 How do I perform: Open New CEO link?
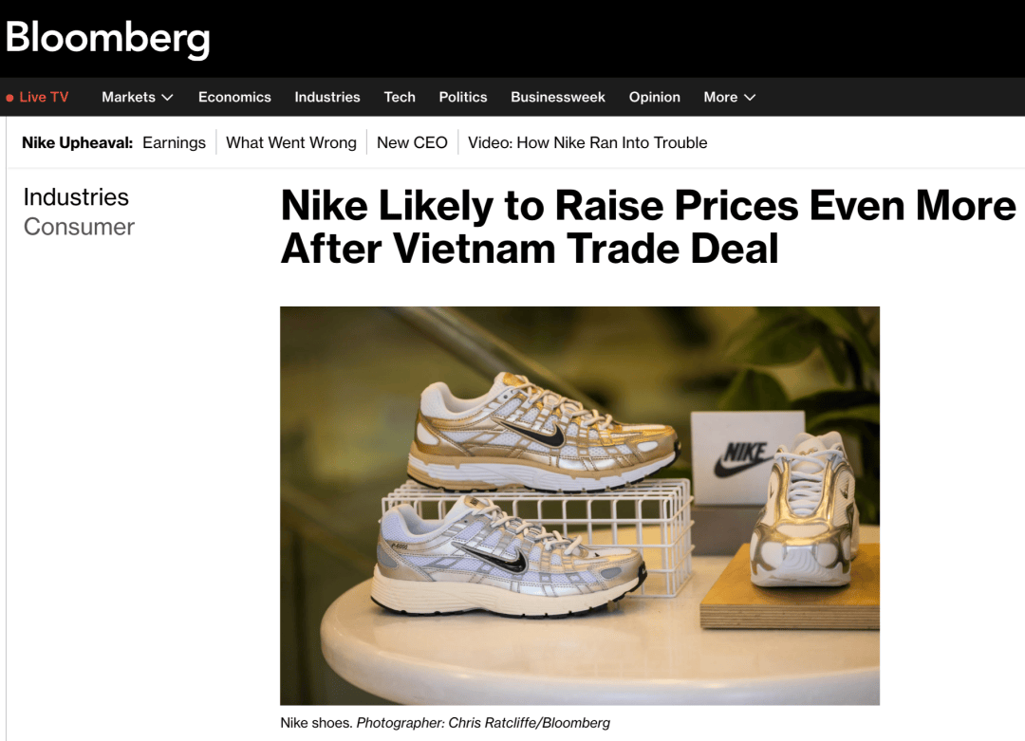pyautogui.click(x=412, y=142)
